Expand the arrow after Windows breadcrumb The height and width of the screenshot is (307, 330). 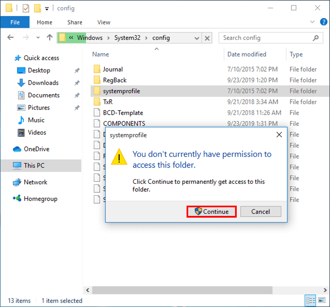(x=108, y=38)
